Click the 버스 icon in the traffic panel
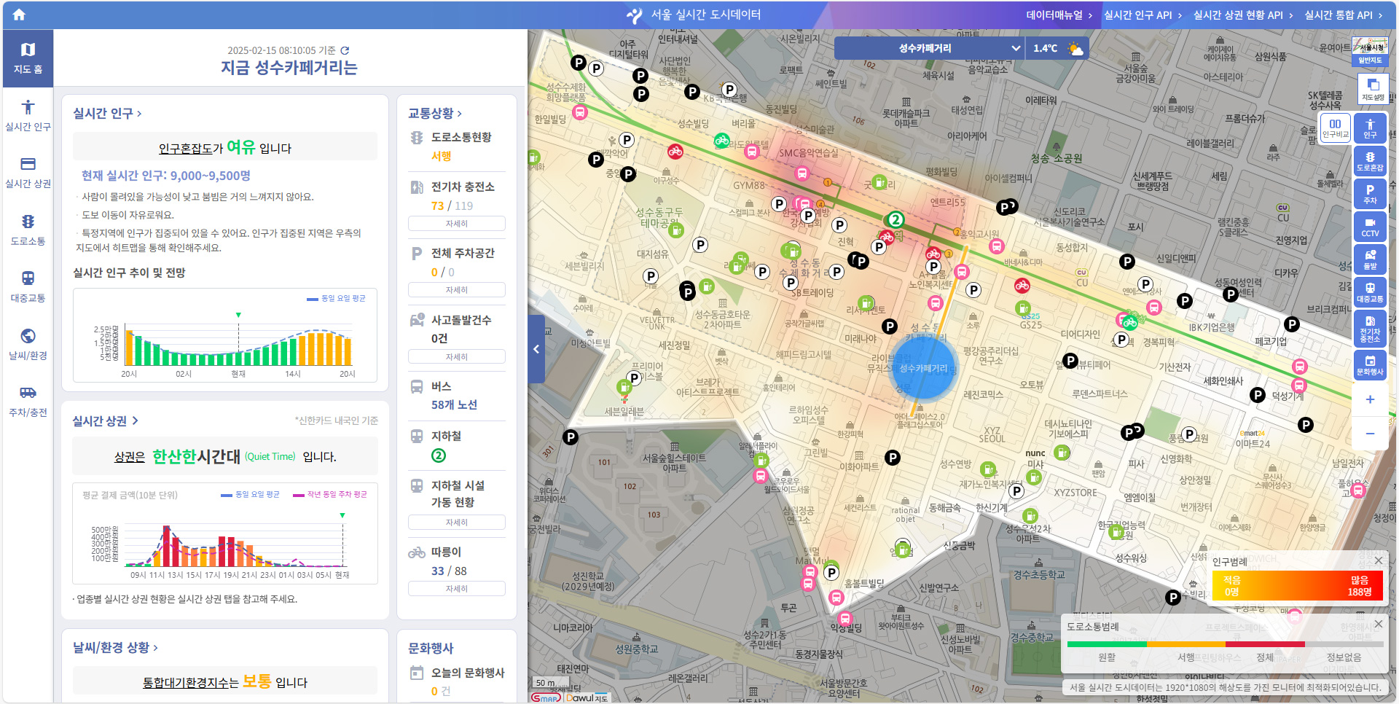1399x704 pixels. pyautogui.click(x=417, y=386)
